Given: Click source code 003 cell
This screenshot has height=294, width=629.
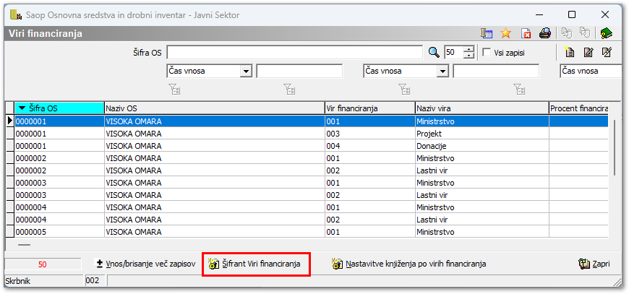Looking at the screenshot, I should pyautogui.click(x=370, y=134).
